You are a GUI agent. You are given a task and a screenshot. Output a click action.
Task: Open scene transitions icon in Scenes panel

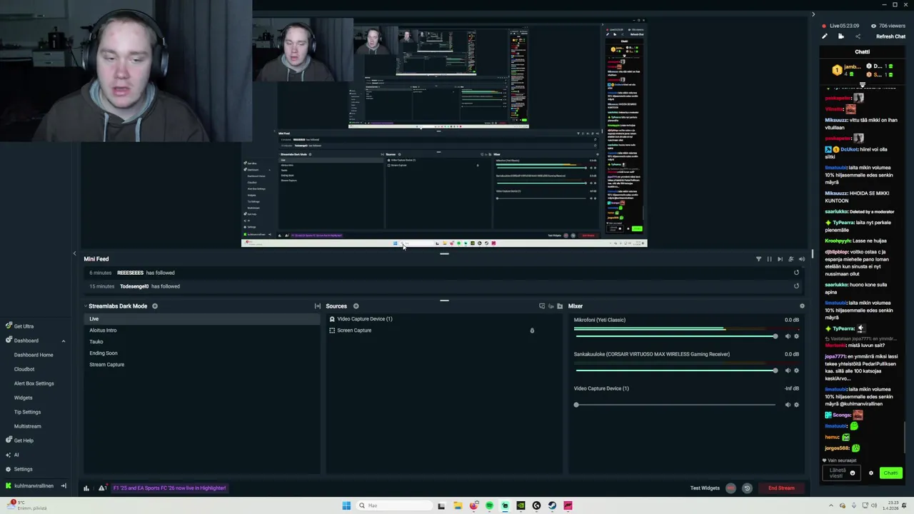tap(318, 306)
